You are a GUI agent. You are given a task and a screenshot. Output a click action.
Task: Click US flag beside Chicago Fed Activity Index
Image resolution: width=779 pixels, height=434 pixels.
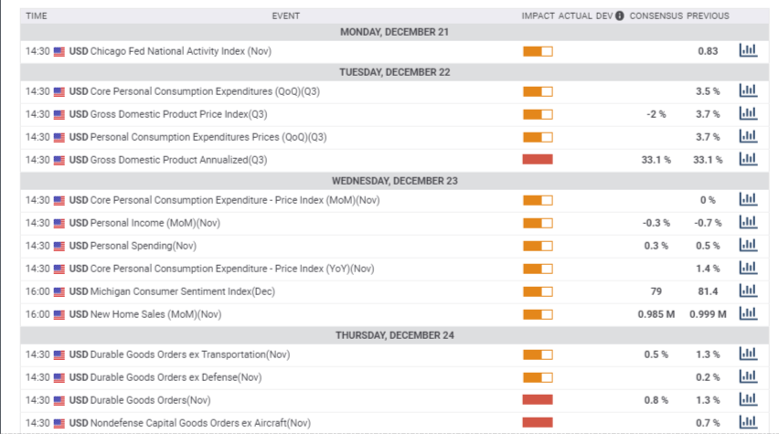tap(59, 51)
